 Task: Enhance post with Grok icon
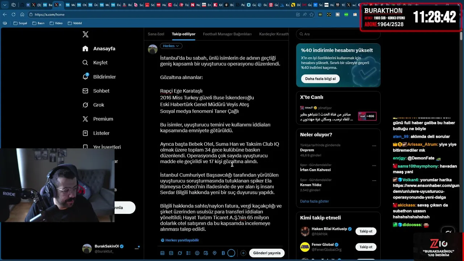tap(180, 253)
